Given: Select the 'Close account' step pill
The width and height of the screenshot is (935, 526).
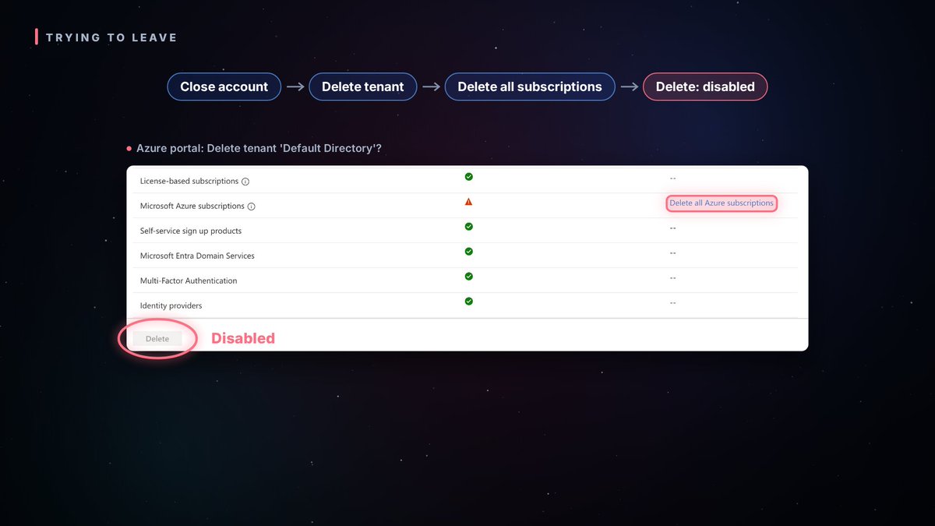Looking at the screenshot, I should [x=224, y=86].
